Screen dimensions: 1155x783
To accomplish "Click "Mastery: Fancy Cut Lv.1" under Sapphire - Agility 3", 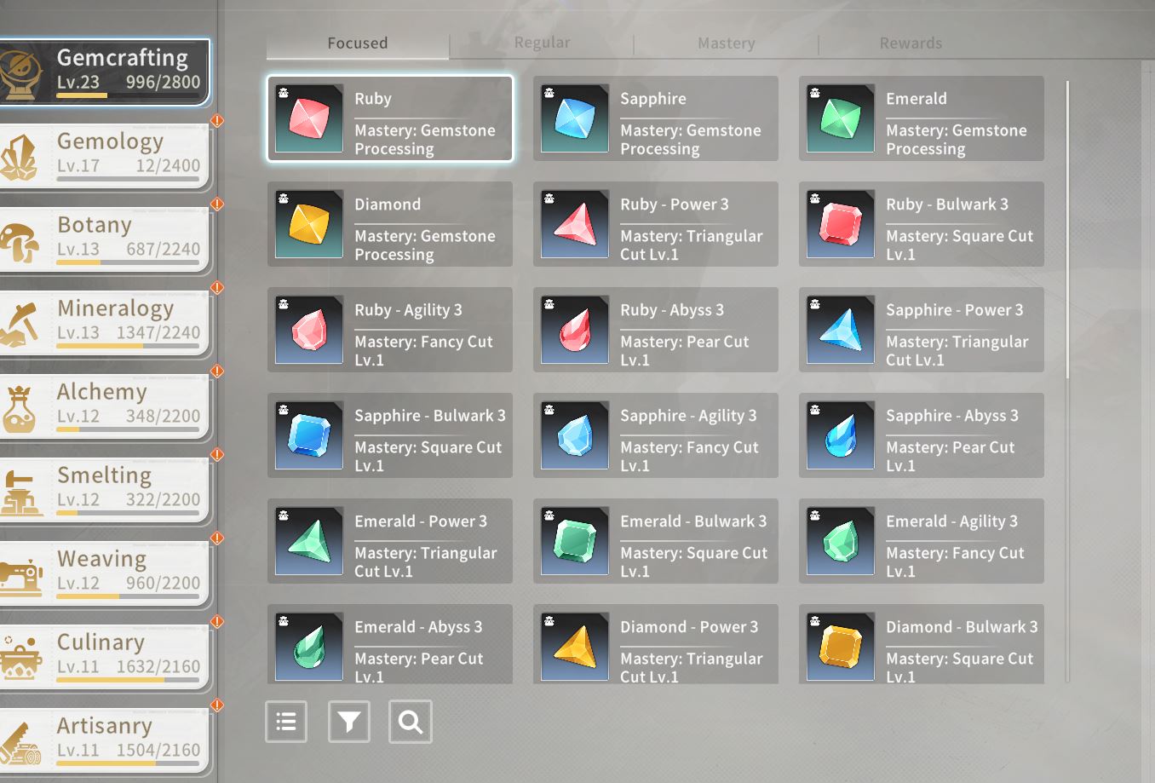I will click(x=689, y=457).
